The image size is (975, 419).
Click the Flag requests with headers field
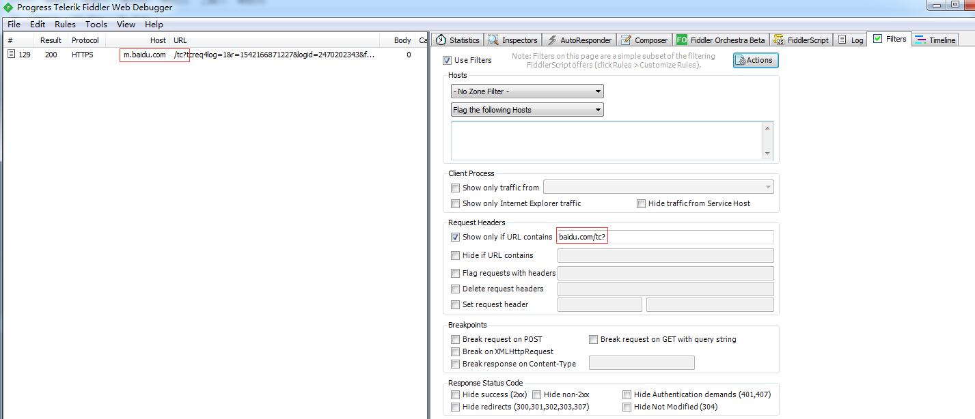pyautogui.click(x=665, y=273)
